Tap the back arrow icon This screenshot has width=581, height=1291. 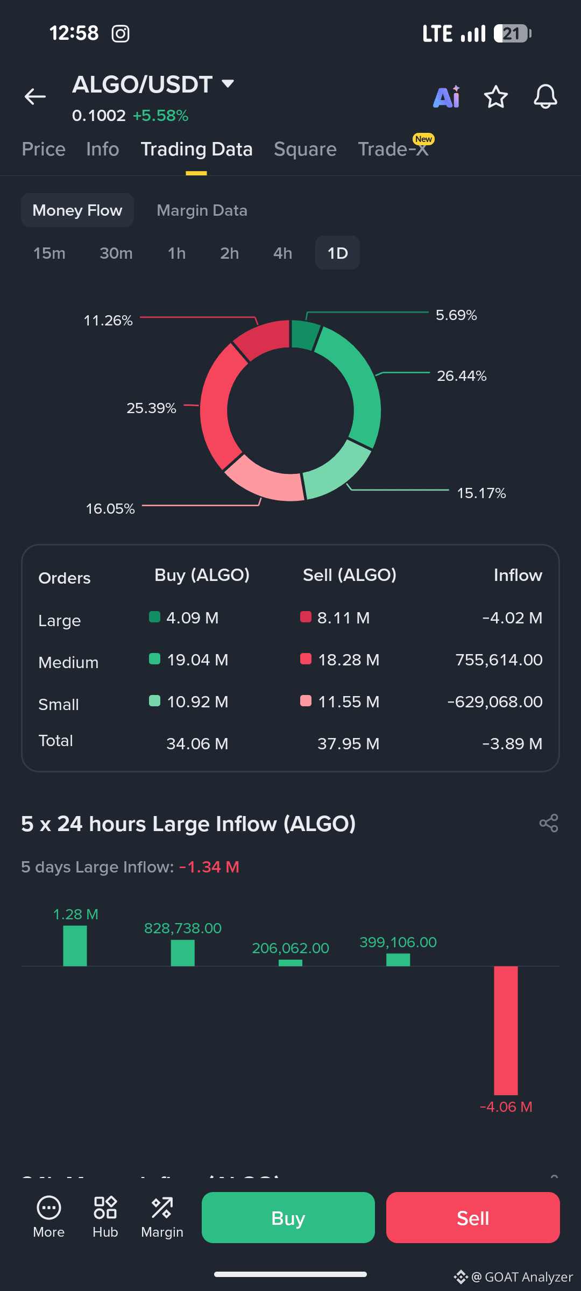pyautogui.click(x=35, y=97)
